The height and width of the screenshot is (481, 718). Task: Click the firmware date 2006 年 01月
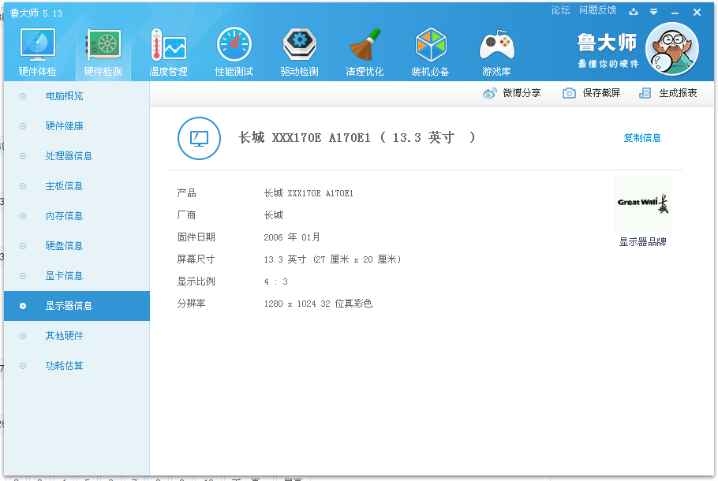(292, 237)
